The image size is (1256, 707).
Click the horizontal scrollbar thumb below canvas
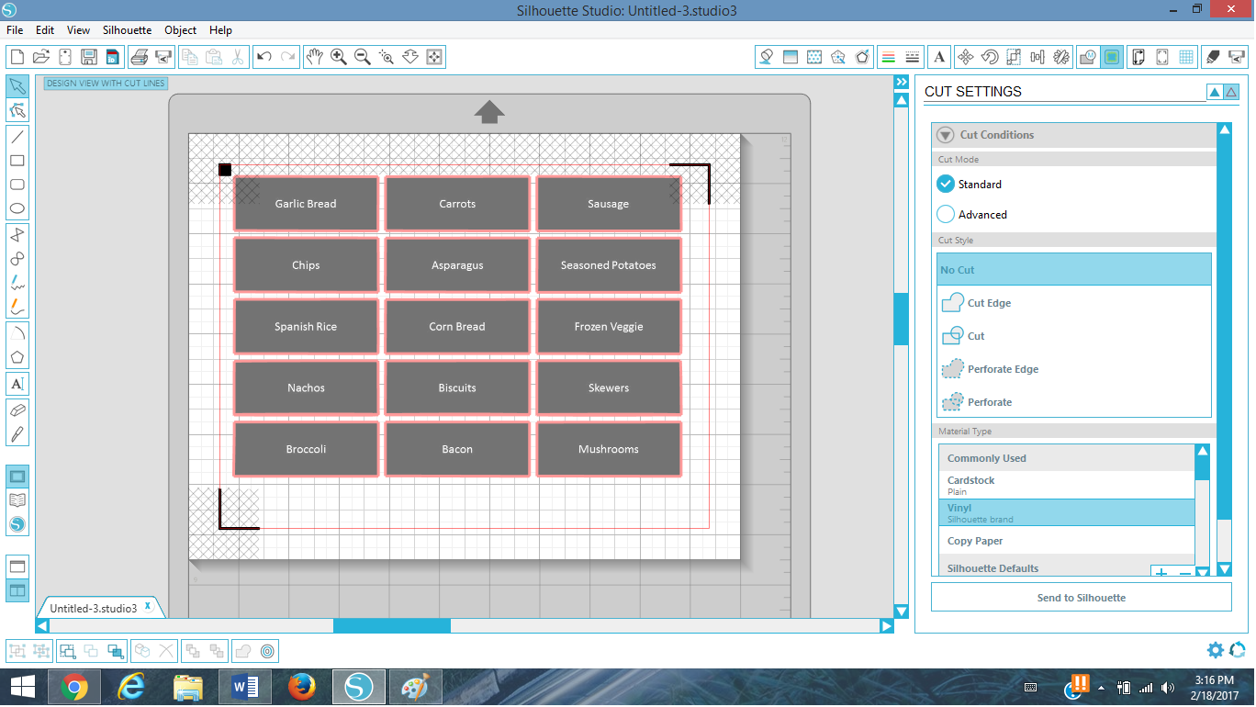coord(392,626)
